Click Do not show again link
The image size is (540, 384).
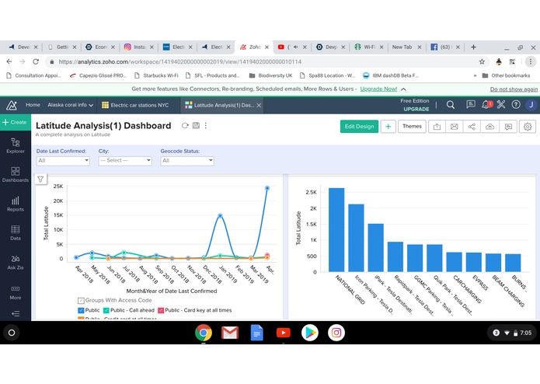pyautogui.click(x=514, y=89)
